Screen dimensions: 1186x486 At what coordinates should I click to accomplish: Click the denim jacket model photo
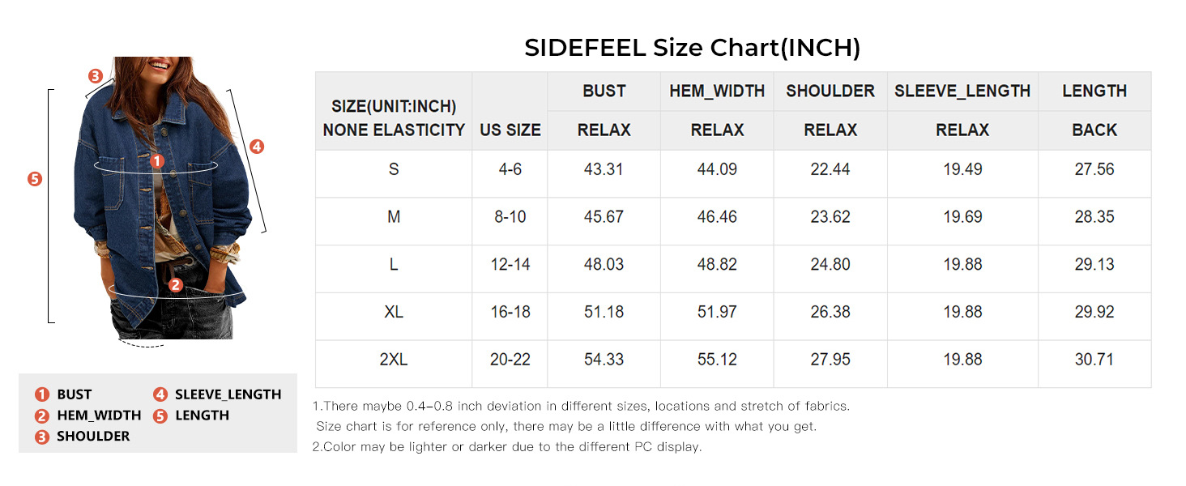162,202
